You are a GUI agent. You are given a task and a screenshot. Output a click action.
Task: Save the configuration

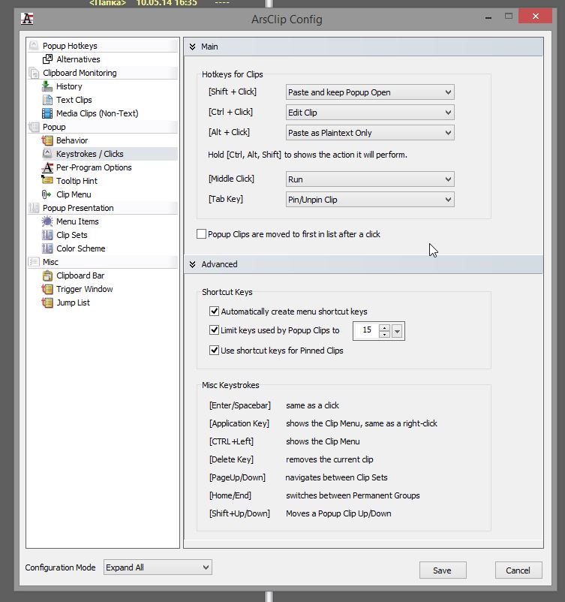pos(443,570)
